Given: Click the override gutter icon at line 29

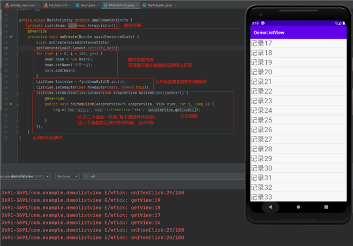Looking at the screenshot, I should pyautogui.click(x=11, y=104).
